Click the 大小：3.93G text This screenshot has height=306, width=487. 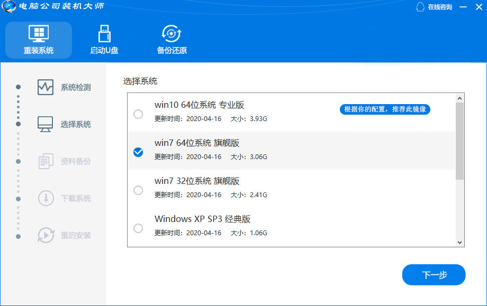click(249, 119)
